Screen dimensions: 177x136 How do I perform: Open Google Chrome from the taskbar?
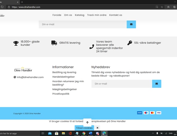(x=84, y=133)
